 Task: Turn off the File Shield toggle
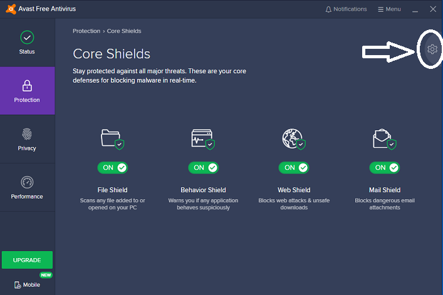[x=113, y=168]
